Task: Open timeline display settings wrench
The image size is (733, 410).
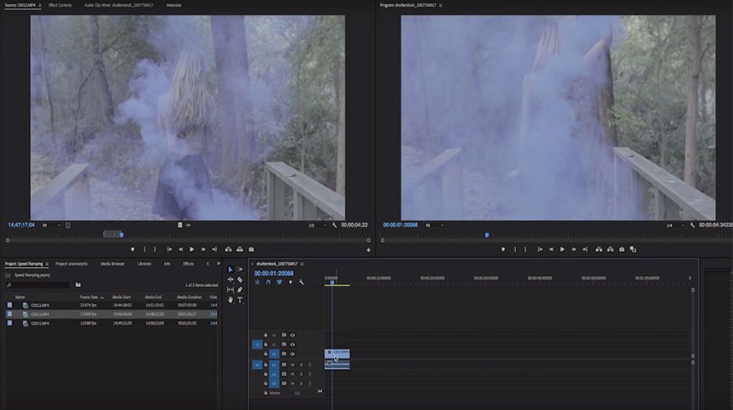Action: coord(302,282)
